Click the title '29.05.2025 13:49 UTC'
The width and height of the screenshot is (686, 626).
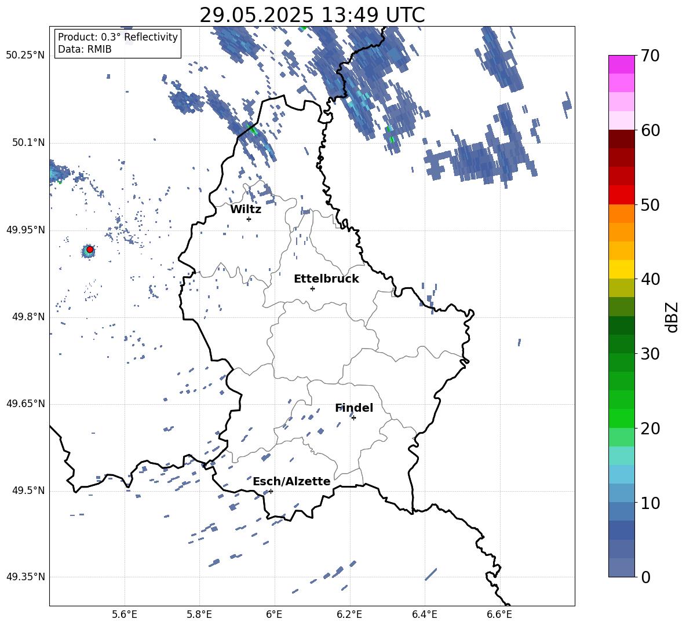[312, 15]
